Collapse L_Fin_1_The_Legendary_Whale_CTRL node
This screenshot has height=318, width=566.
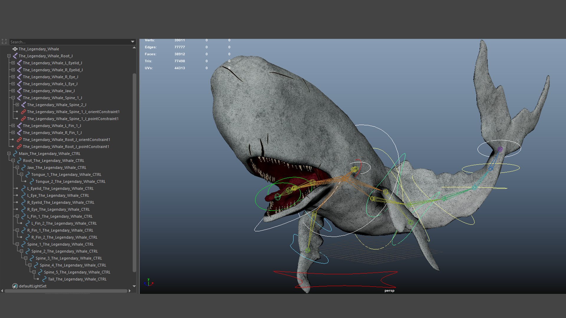pyautogui.click(x=17, y=216)
